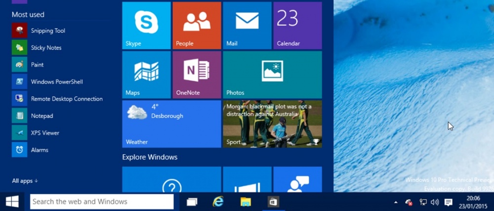Launch Snipping Tool from Most used
This screenshot has height=211, width=494.
(x=47, y=31)
